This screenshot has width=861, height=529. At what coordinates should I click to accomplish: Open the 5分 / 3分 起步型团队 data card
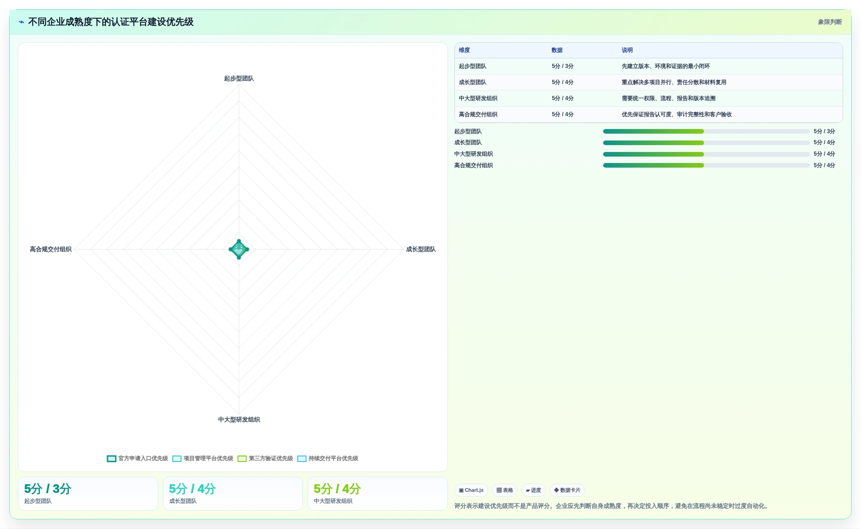click(88, 494)
